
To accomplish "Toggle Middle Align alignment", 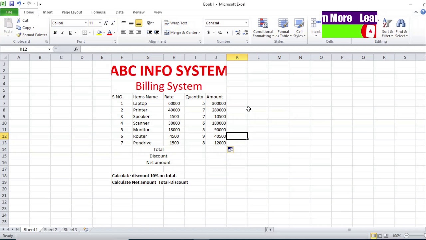I will click(131, 23).
